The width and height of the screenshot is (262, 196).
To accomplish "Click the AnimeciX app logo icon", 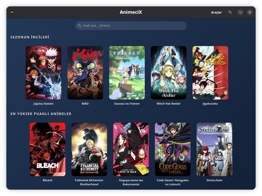I will 12,12.
